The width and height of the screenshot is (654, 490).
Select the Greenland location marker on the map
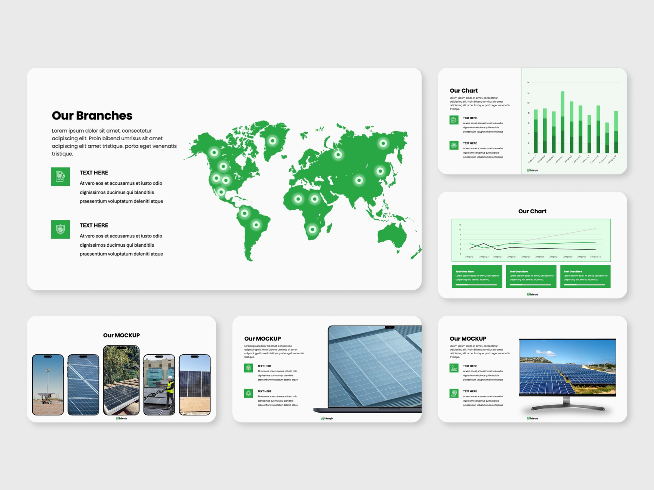272,141
